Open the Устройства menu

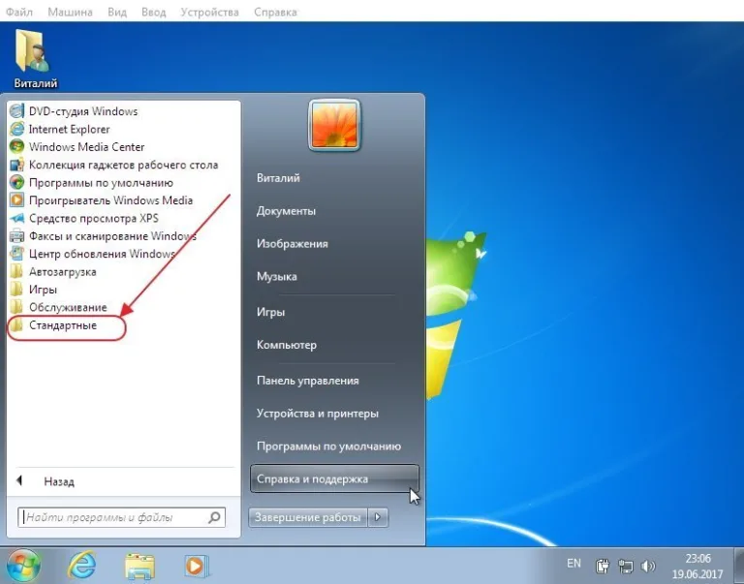pos(209,12)
